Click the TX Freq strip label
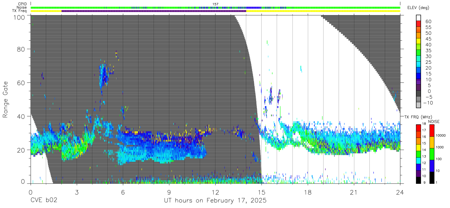 click(20, 11)
